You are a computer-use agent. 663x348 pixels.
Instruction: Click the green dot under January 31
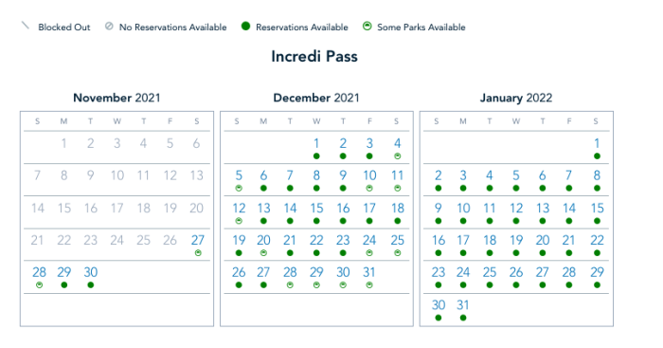tap(463, 318)
